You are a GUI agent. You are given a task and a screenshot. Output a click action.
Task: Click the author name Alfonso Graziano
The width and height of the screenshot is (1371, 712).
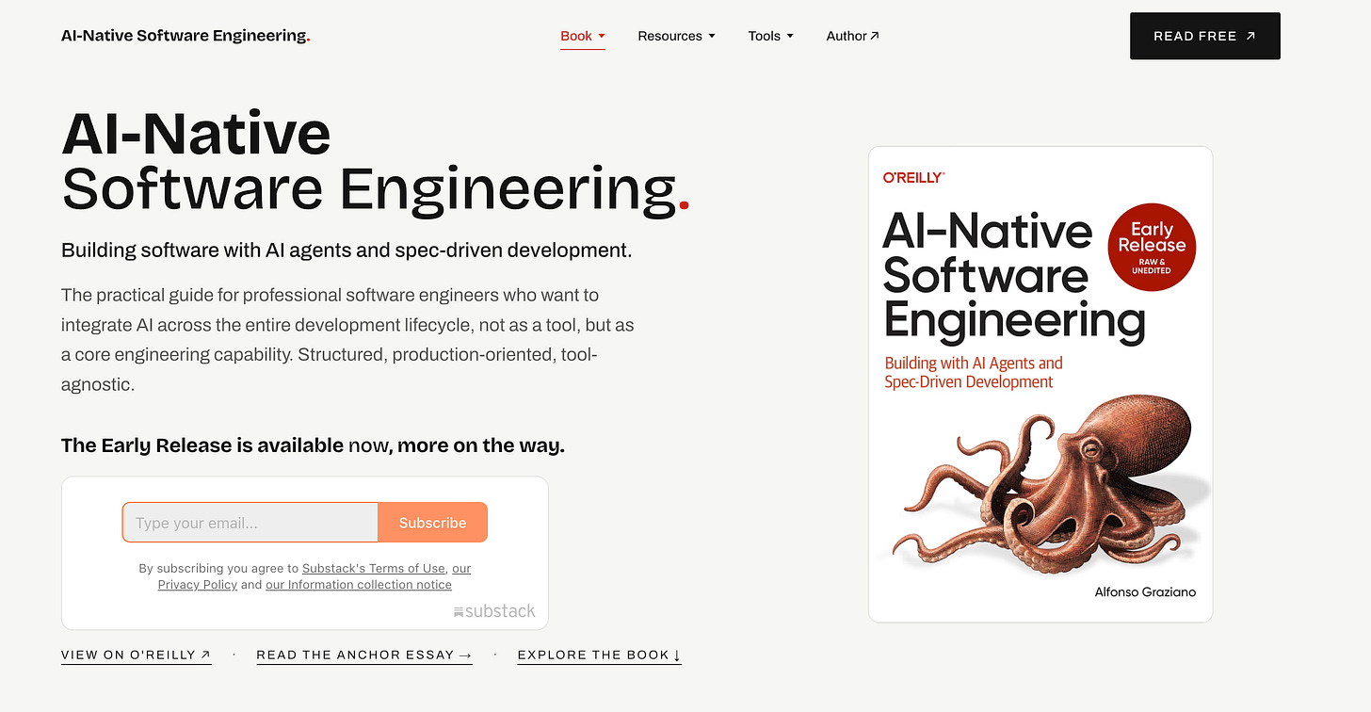click(x=1145, y=591)
